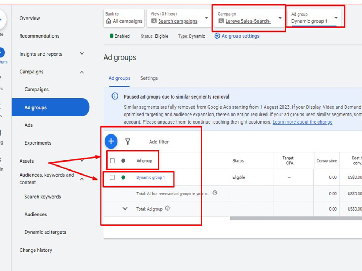The width and height of the screenshot is (362, 271).
Task: Open Recommendations in the sidebar
Action: tap(39, 36)
